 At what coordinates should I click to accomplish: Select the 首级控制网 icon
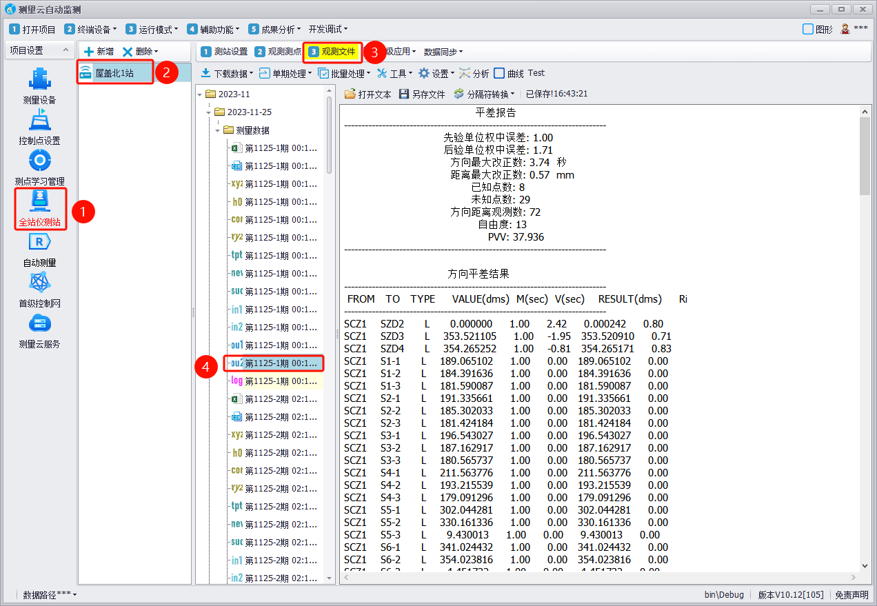[x=39, y=283]
